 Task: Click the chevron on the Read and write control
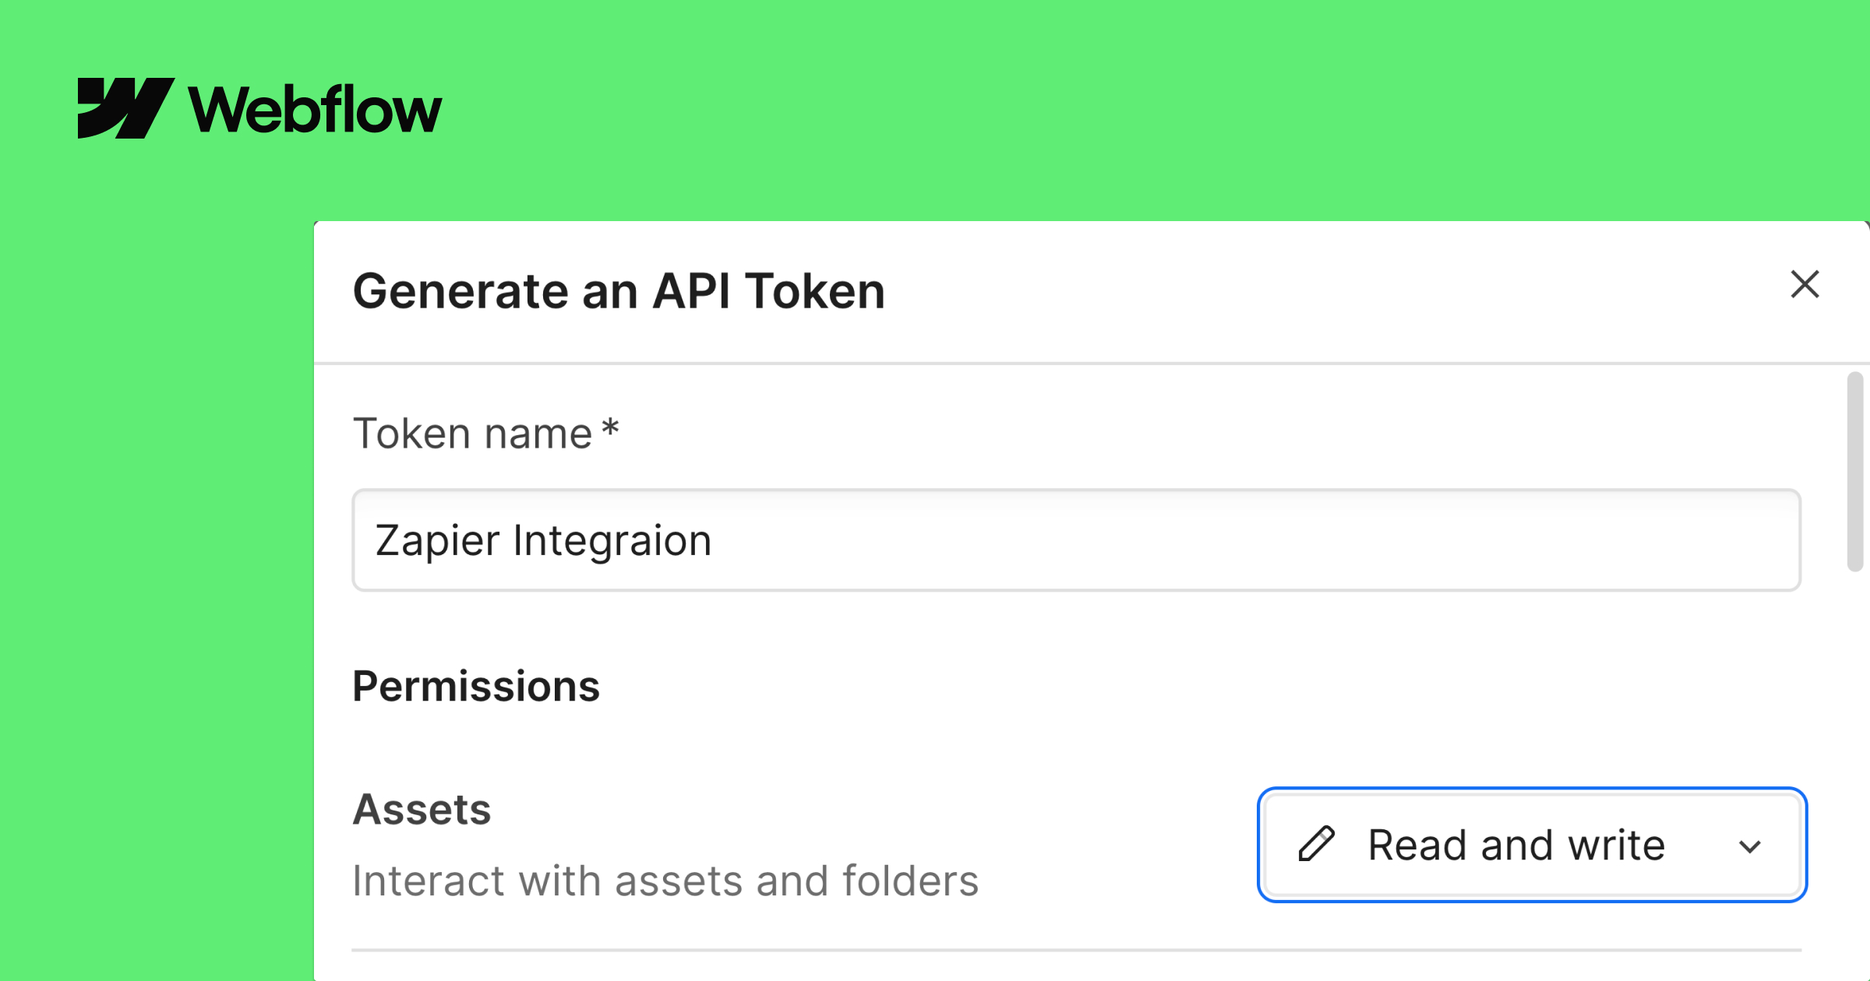click(x=1752, y=847)
